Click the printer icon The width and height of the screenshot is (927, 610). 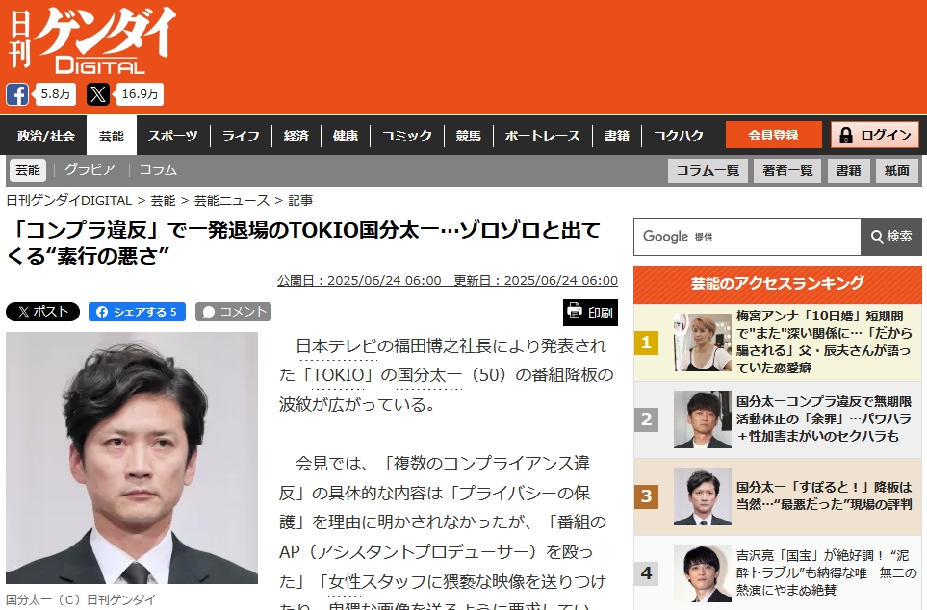tap(575, 311)
